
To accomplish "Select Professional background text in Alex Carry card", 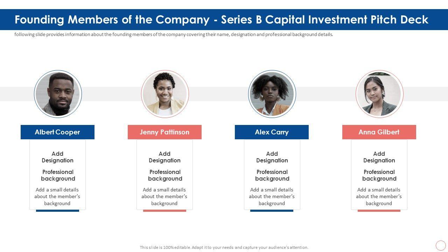I will tap(272, 175).
